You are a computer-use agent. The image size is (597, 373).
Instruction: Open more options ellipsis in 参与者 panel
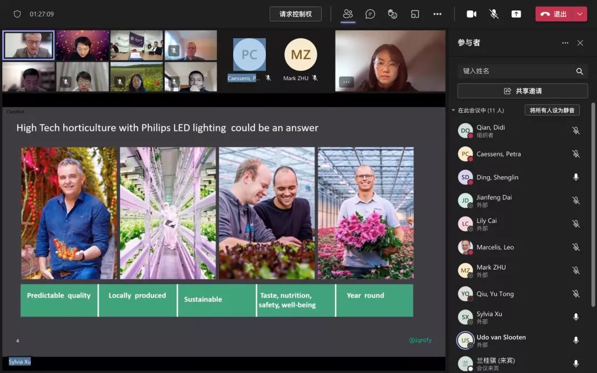pyautogui.click(x=565, y=43)
